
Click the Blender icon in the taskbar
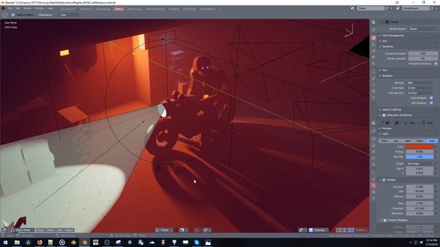tap(84, 242)
